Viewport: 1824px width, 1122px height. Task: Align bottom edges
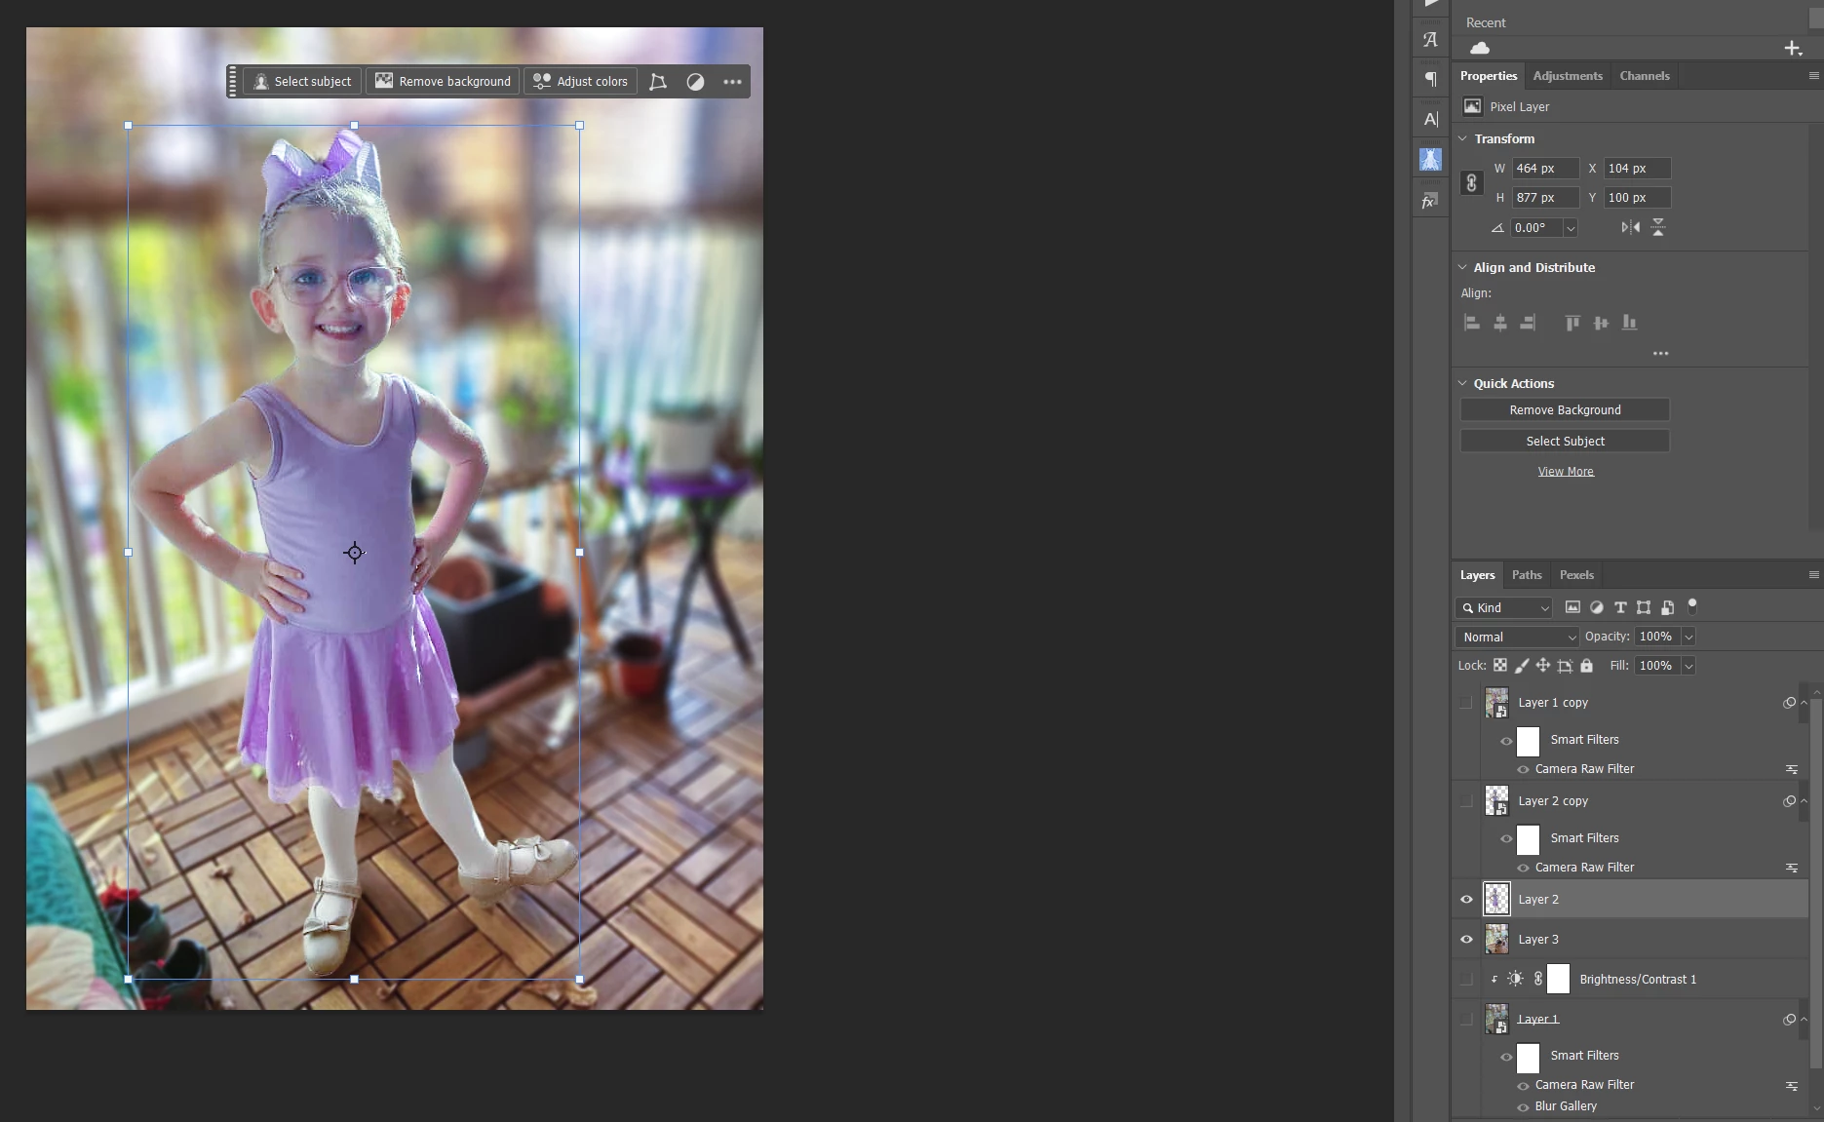(1629, 323)
